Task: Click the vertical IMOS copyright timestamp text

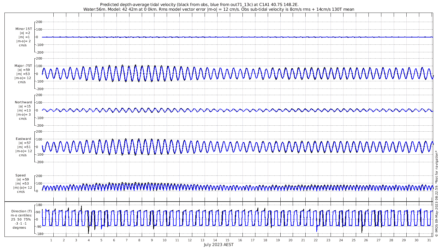Action: tap(436, 193)
